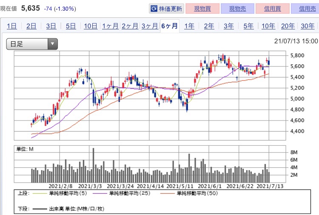The height and width of the screenshot is (215, 319).
Task: Click the current price value 5,635
Action: click(x=31, y=8)
